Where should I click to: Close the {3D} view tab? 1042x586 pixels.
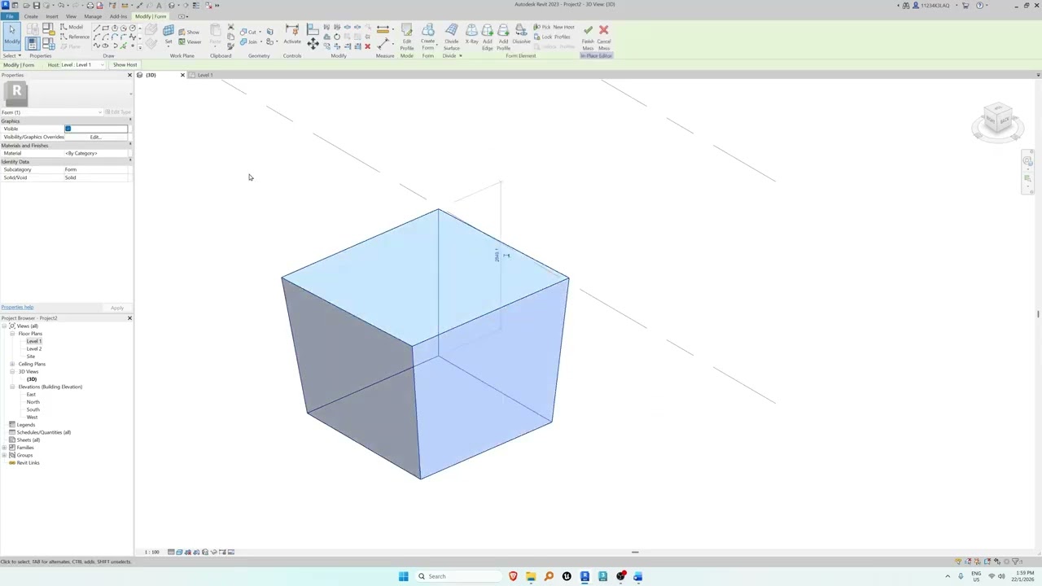pos(182,75)
